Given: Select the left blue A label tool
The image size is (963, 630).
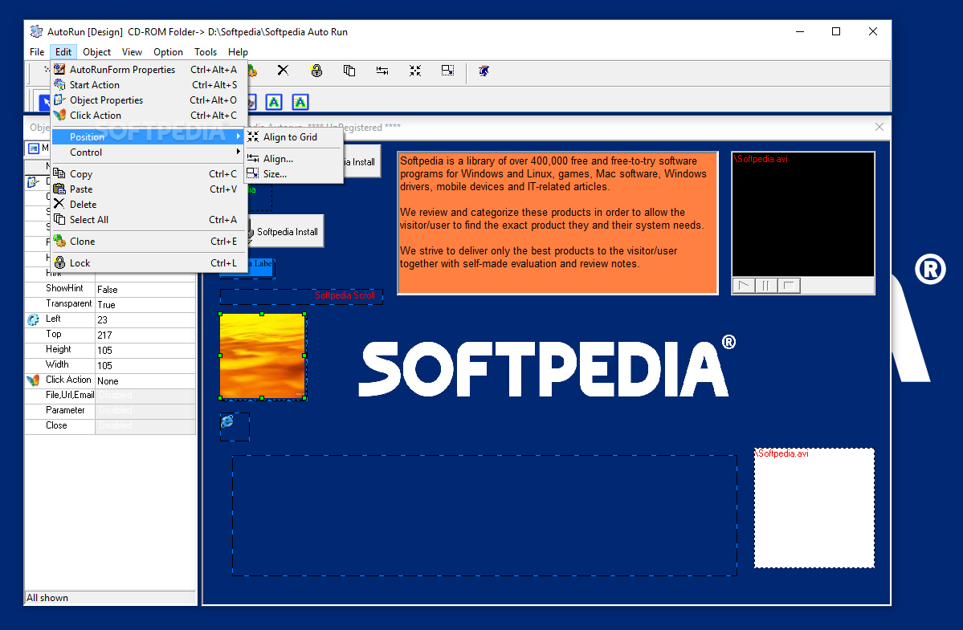Looking at the screenshot, I should [274, 102].
